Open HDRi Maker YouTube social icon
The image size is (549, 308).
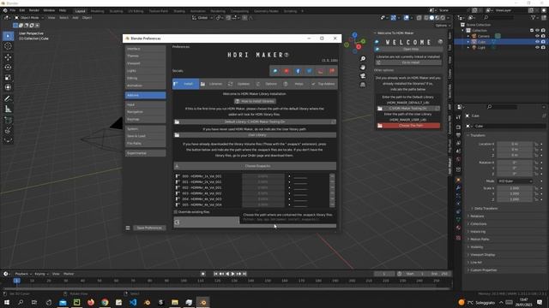pyautogui.click(x=287, y=71)
